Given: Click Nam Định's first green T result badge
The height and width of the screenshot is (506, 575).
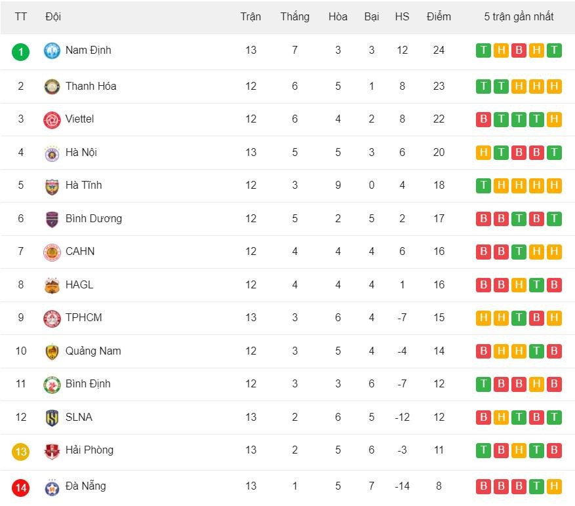Looking at the screenshot, I should (483, 50).
